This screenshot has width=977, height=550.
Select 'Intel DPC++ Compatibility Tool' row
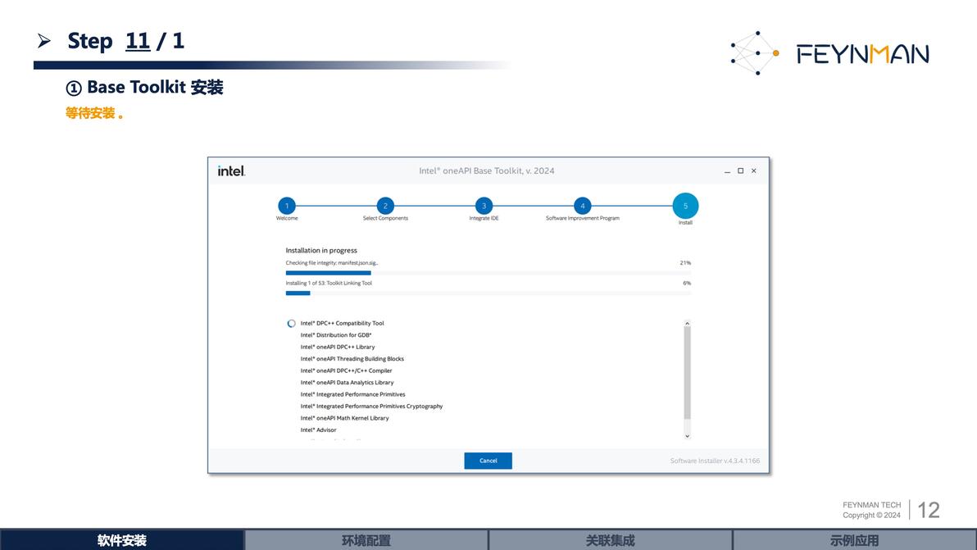(x=342, y=323)
